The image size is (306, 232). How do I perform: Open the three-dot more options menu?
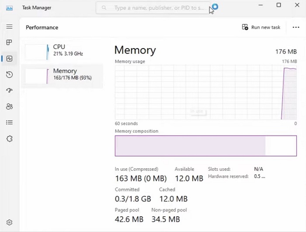click(296, 27)
